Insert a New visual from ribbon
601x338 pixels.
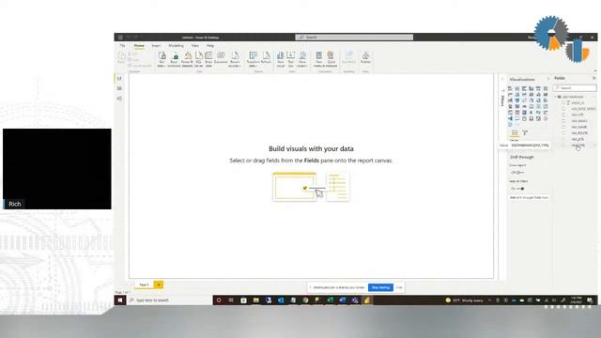[x=280, y=59]
